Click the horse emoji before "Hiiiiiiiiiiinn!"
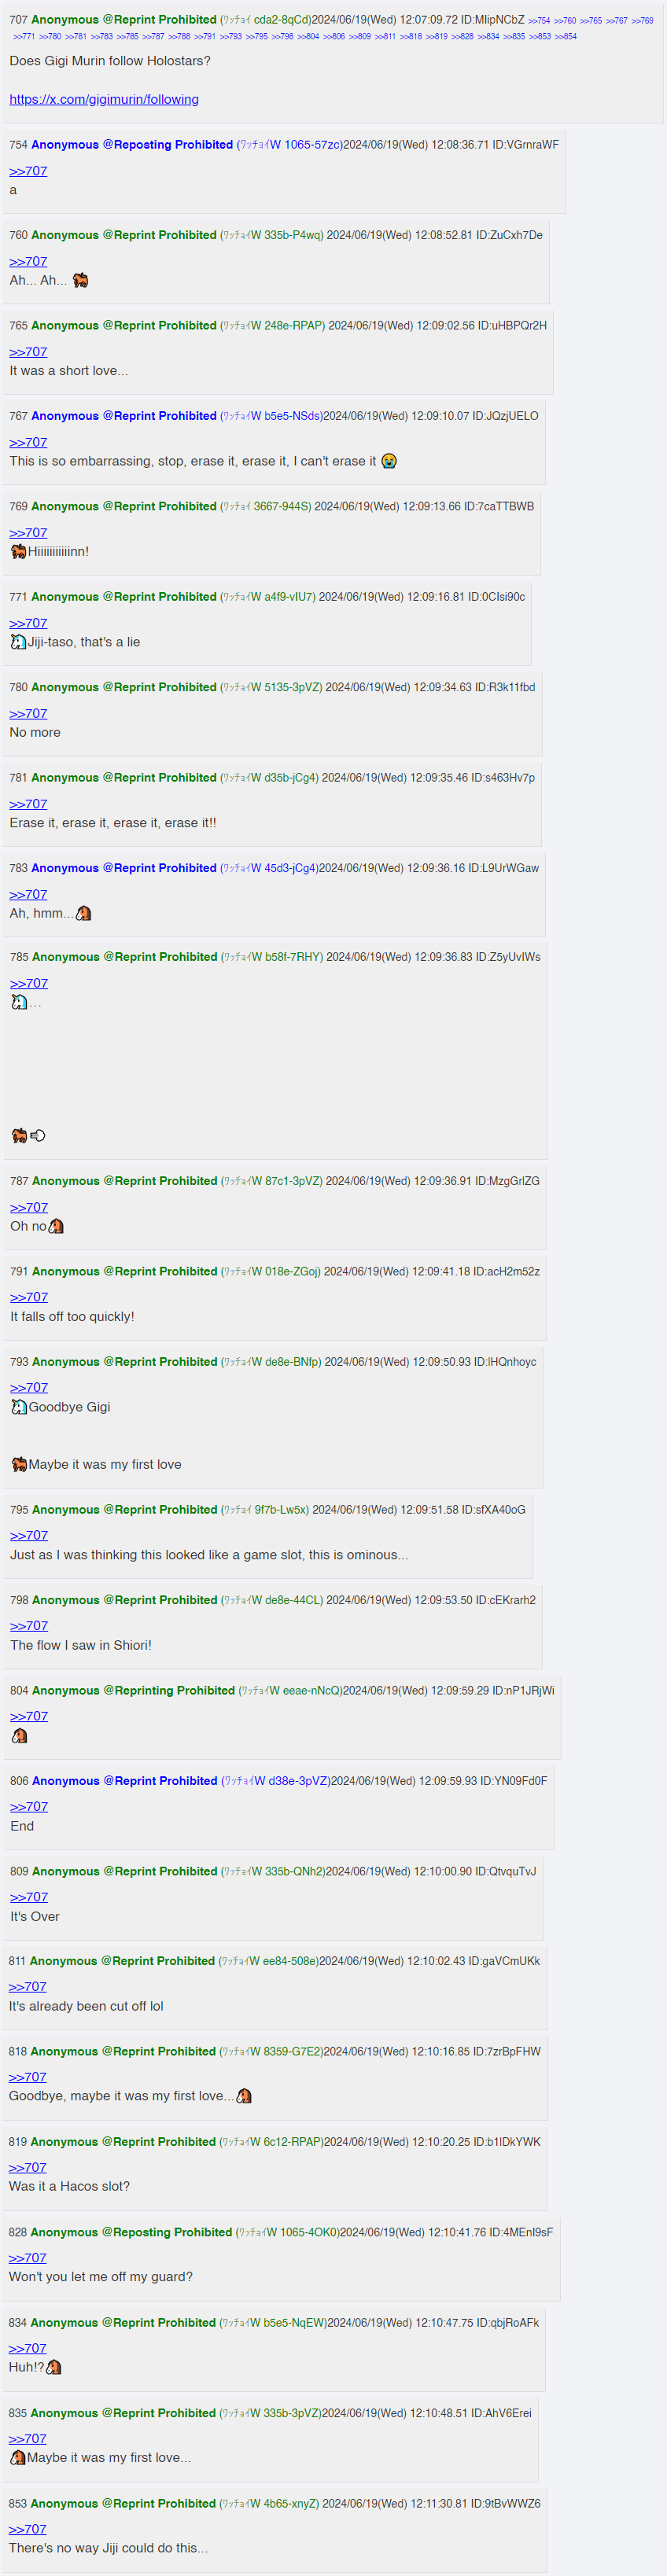This screenshot has width=667, height=2576. coord(18,551)
